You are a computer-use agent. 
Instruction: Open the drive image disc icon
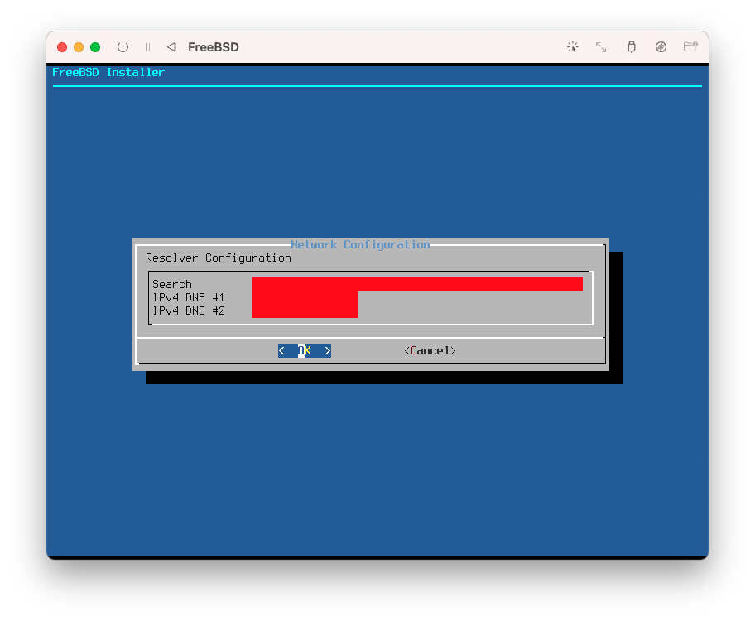tap(661, 46)
